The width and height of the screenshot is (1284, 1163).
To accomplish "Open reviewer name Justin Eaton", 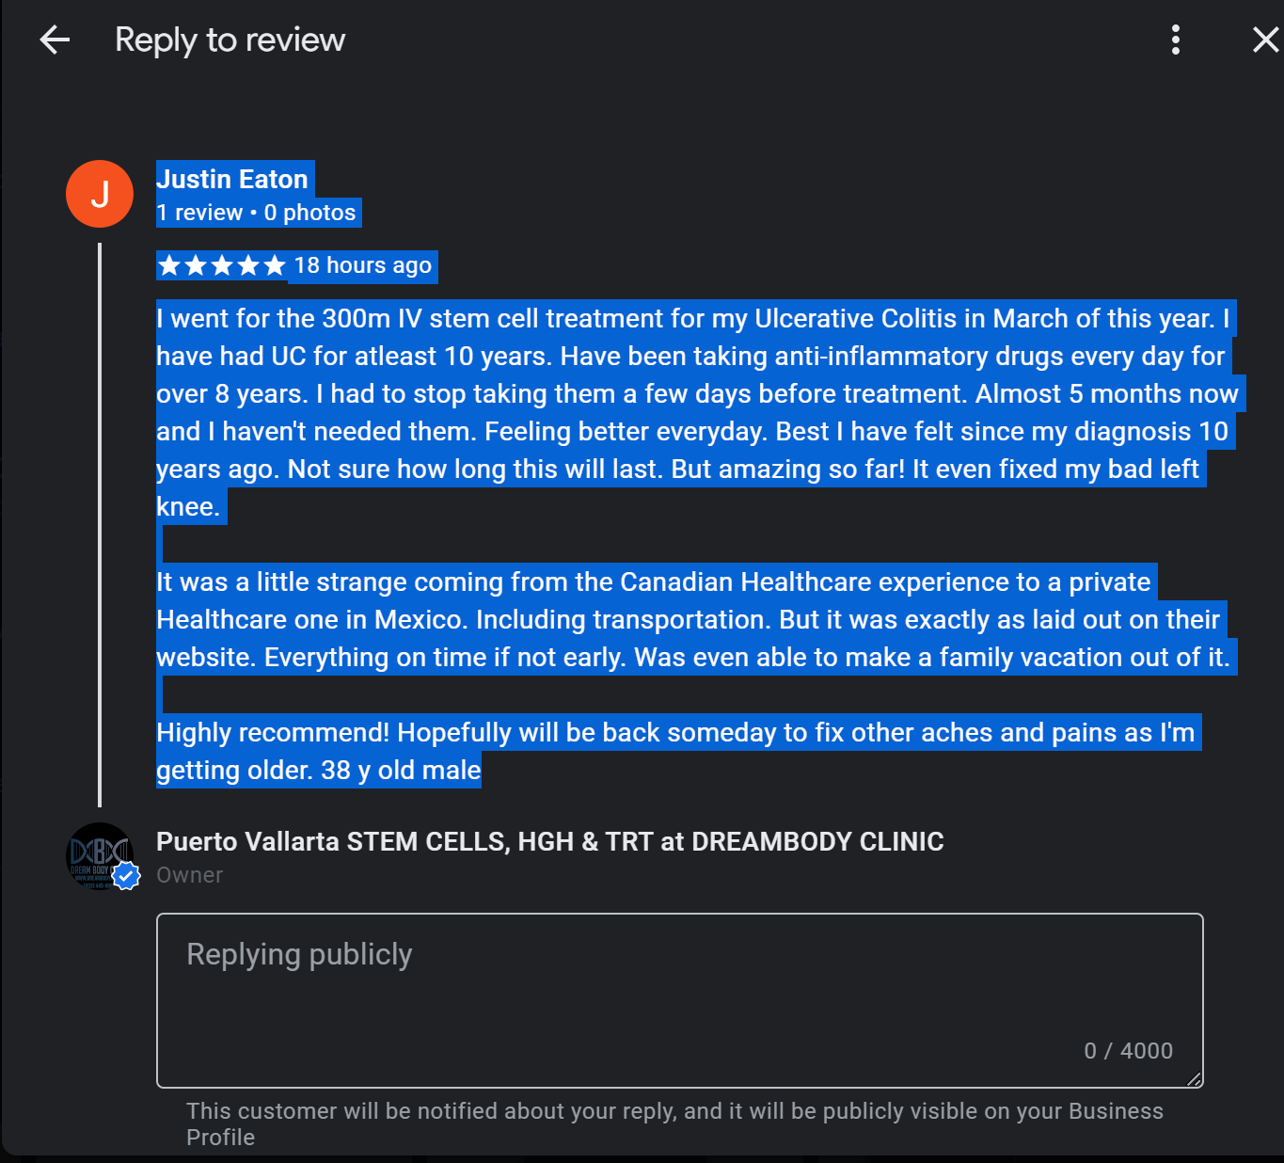I will click(x=232, y=179).
